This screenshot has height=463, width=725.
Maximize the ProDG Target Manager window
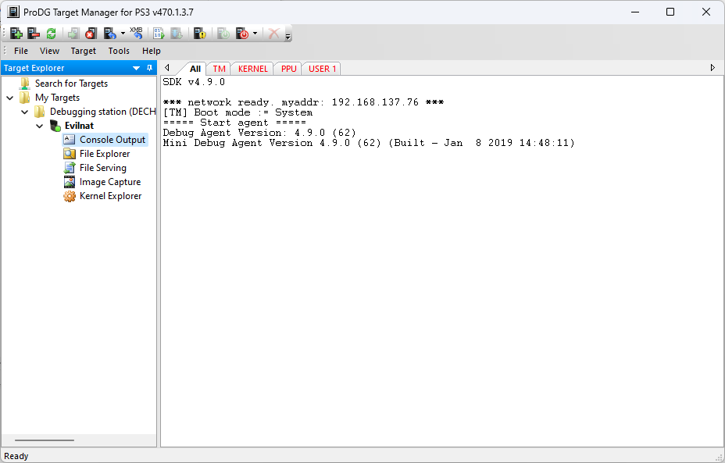[x=670, y=12]
